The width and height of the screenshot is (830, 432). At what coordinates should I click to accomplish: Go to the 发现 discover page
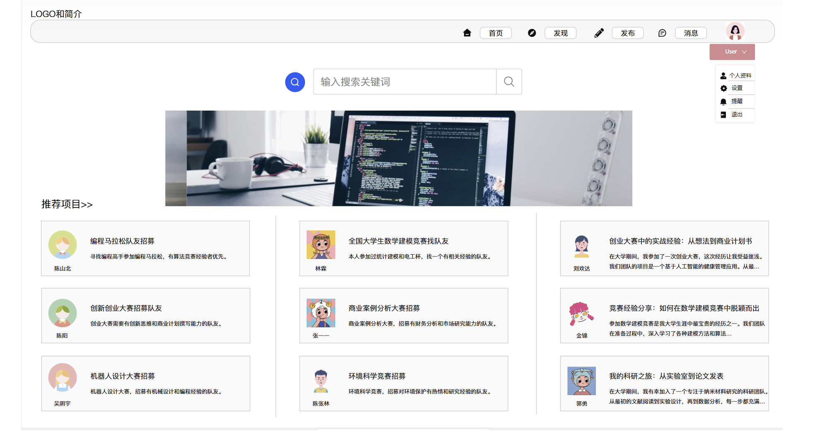(561, 33)
